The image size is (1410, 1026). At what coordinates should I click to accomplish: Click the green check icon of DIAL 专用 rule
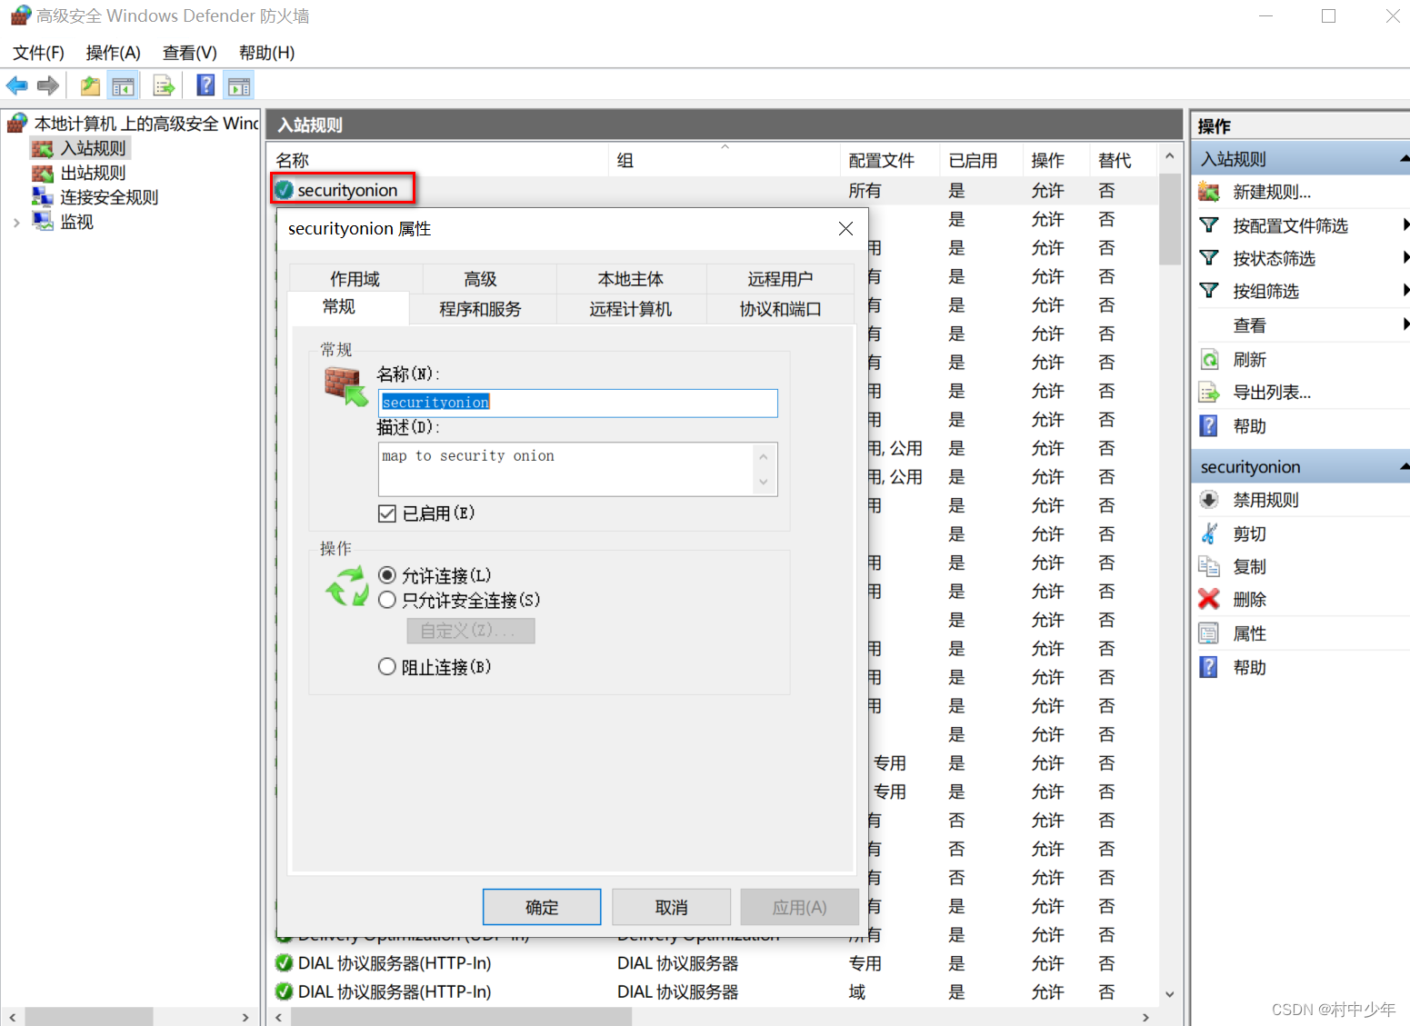point(285,963)
